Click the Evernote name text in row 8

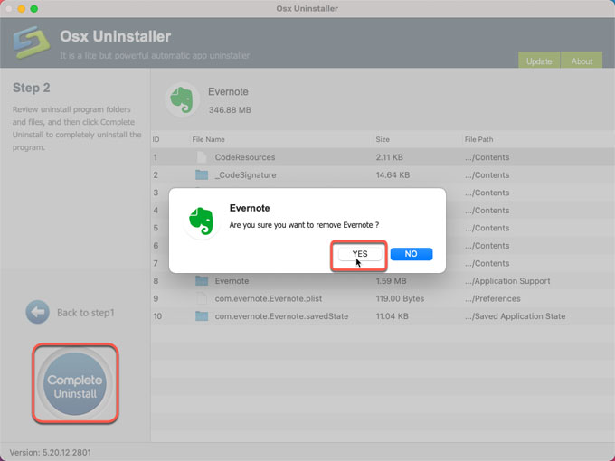click(x=232, y=281)
